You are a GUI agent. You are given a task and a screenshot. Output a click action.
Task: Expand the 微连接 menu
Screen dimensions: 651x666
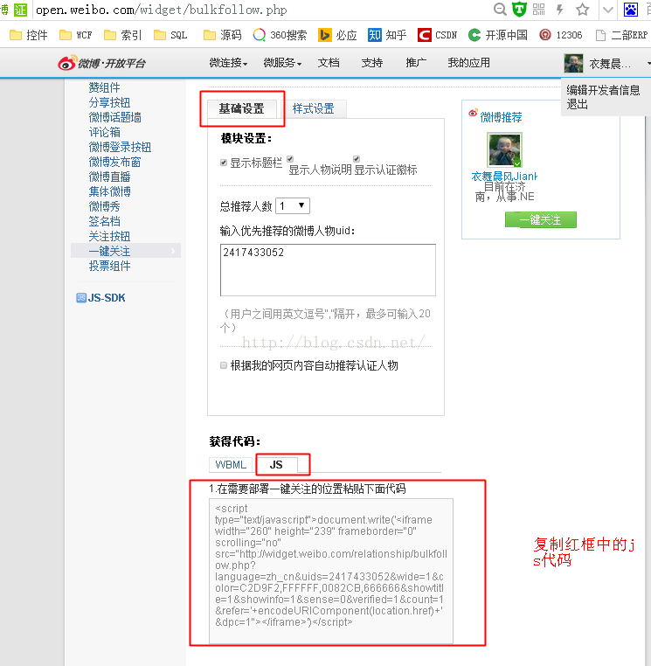click(228, 63)
